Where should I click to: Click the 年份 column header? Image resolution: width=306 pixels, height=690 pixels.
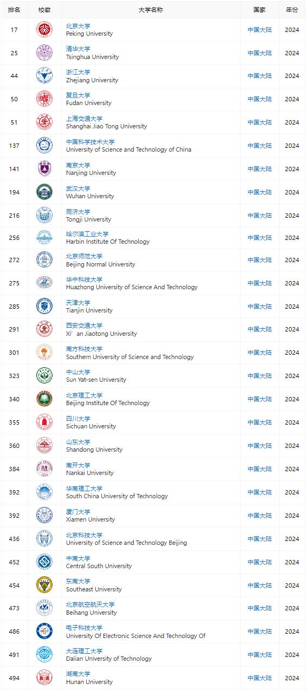tap(292, 10)
